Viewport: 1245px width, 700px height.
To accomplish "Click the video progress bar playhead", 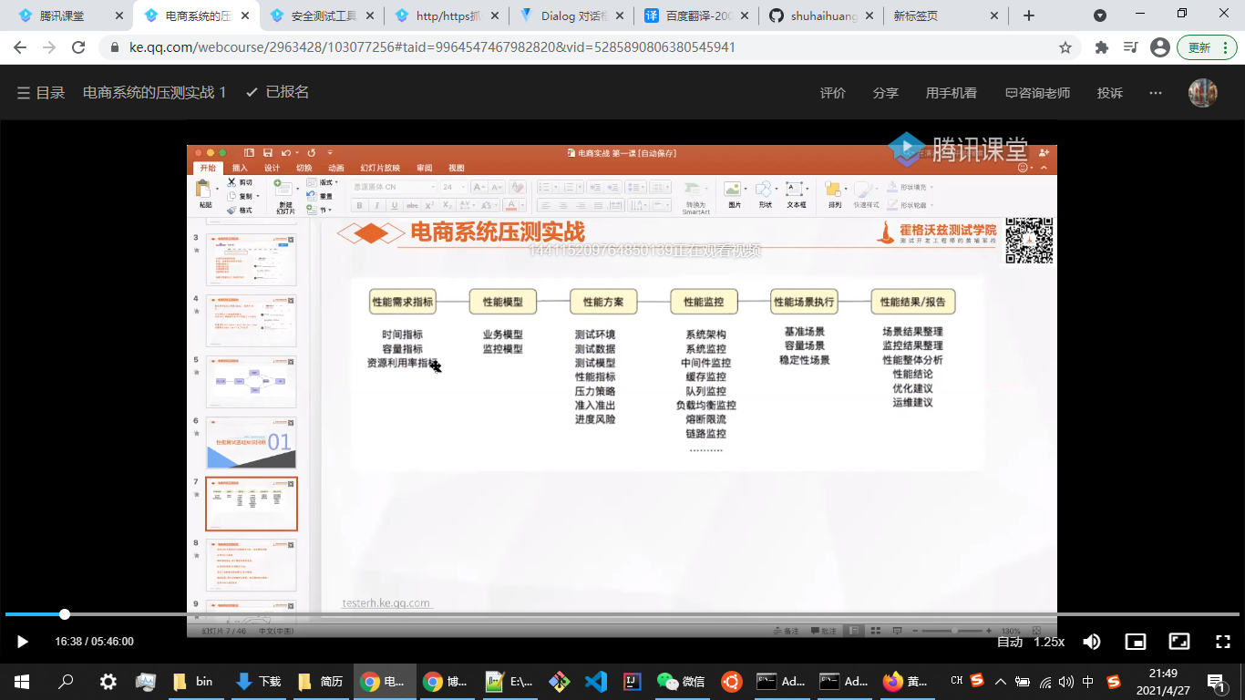I will [65, 614].
